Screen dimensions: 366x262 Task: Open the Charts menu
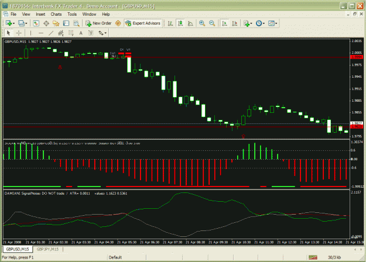coord(56,14)
